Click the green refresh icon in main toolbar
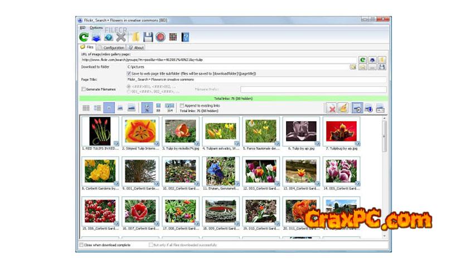This screenshot has width=466, height=269. tap(84, 37)
